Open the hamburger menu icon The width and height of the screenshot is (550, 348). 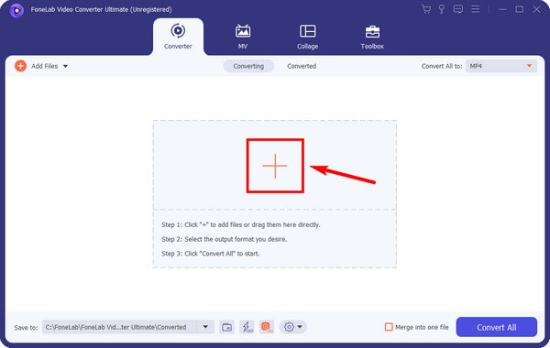(475, 9)
